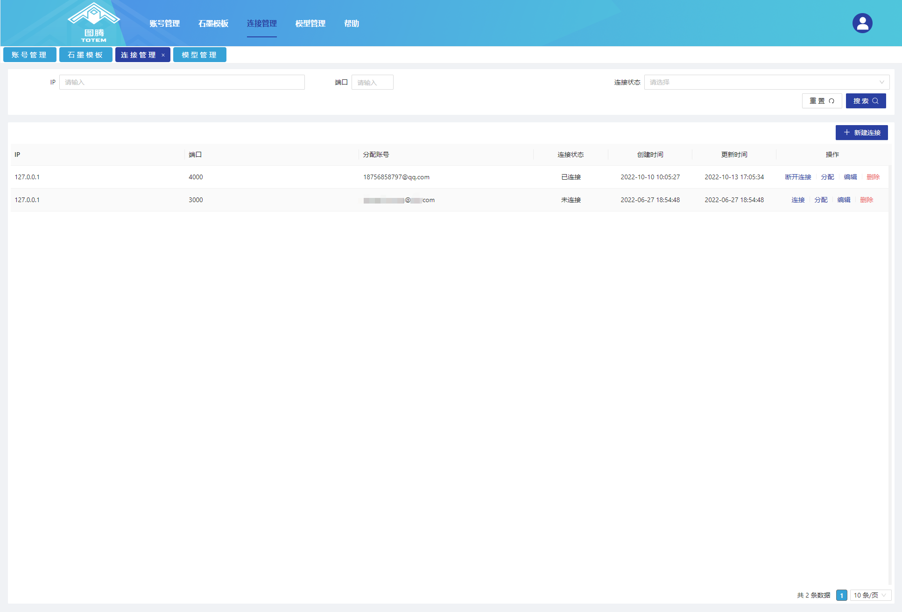The height and width of the screenshot is (612, 902).
Task: Open 账号管理 in the top navigation
Action: pos(164,23)
